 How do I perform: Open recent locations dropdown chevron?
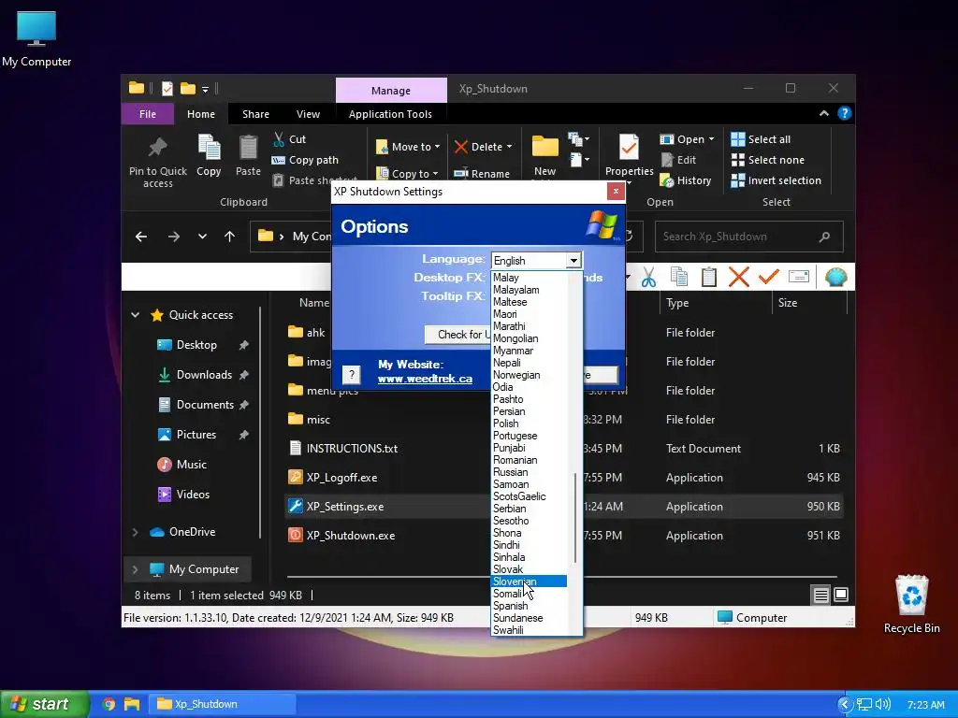(x=202, y=237)
